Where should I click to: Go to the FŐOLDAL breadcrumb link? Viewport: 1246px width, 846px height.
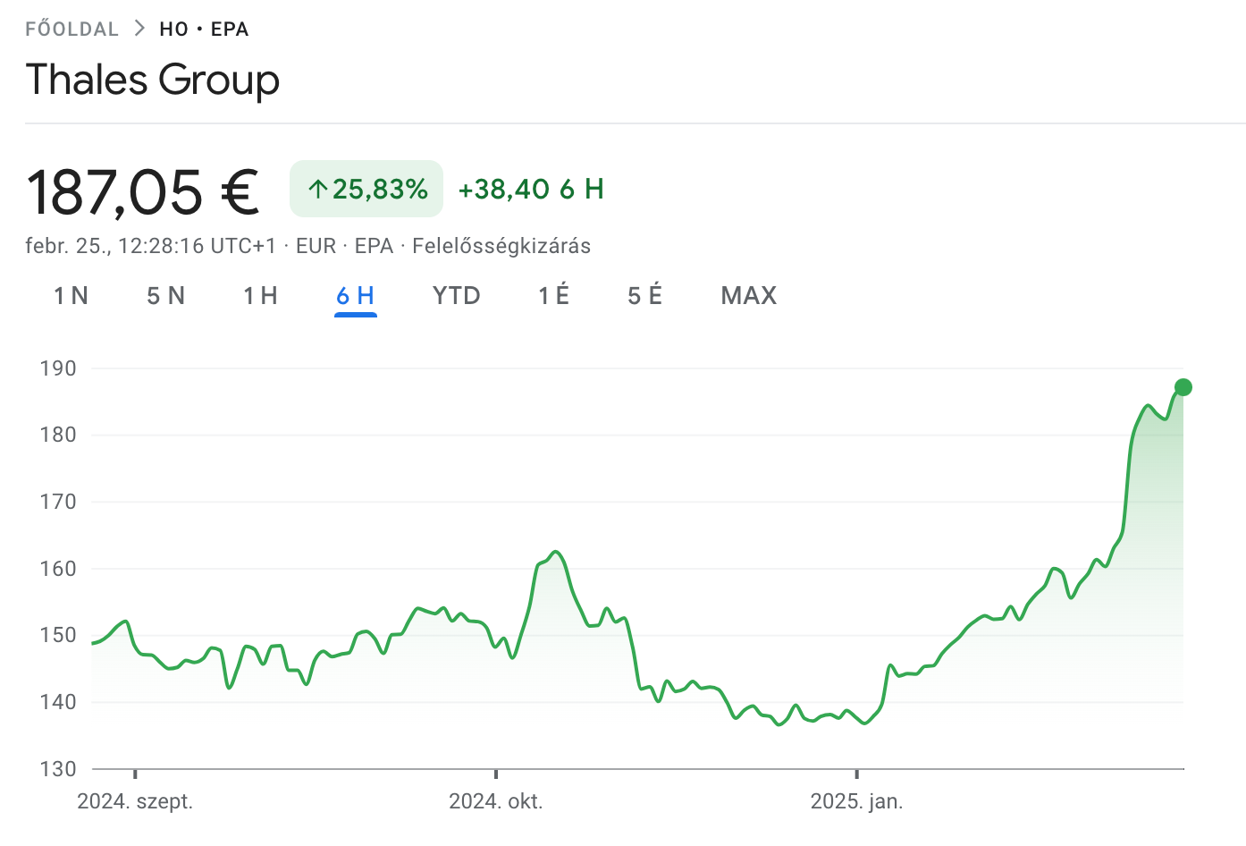(x=72, y=29)
